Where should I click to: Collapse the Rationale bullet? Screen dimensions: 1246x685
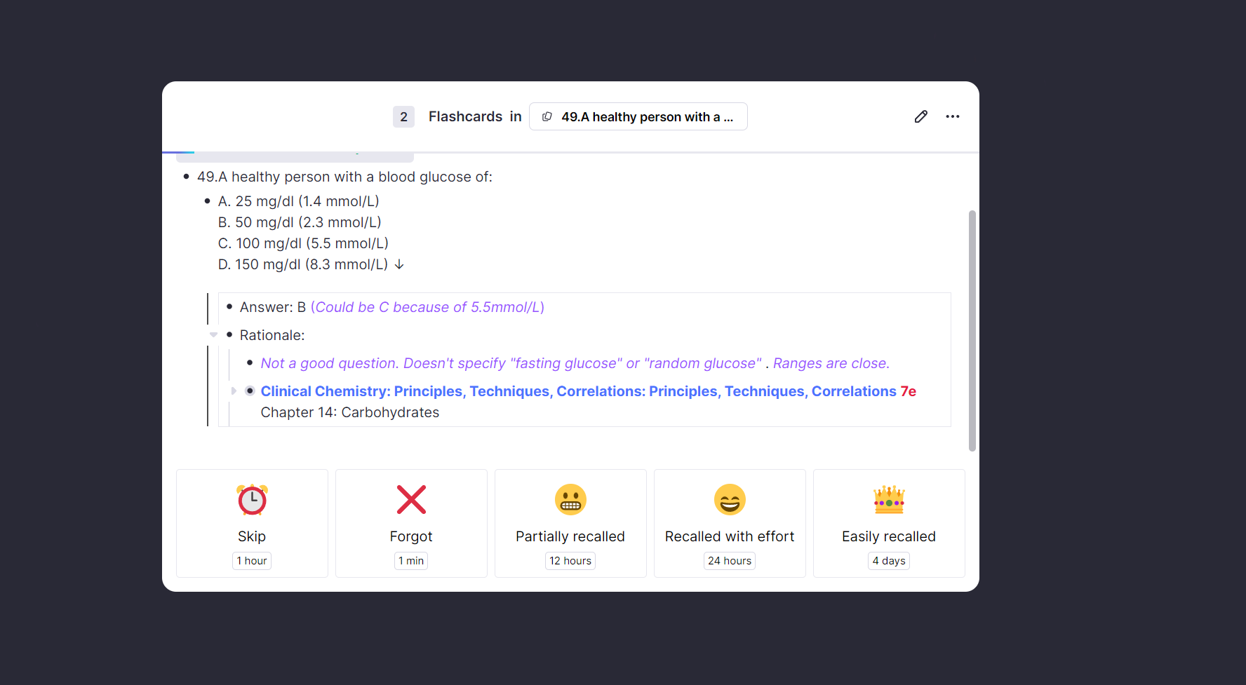pos(213,335)
